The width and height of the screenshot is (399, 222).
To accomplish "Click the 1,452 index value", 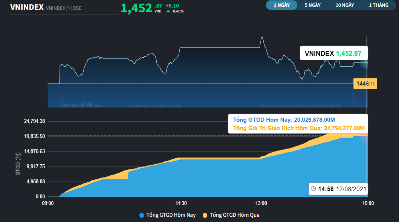I will (136, 8).
